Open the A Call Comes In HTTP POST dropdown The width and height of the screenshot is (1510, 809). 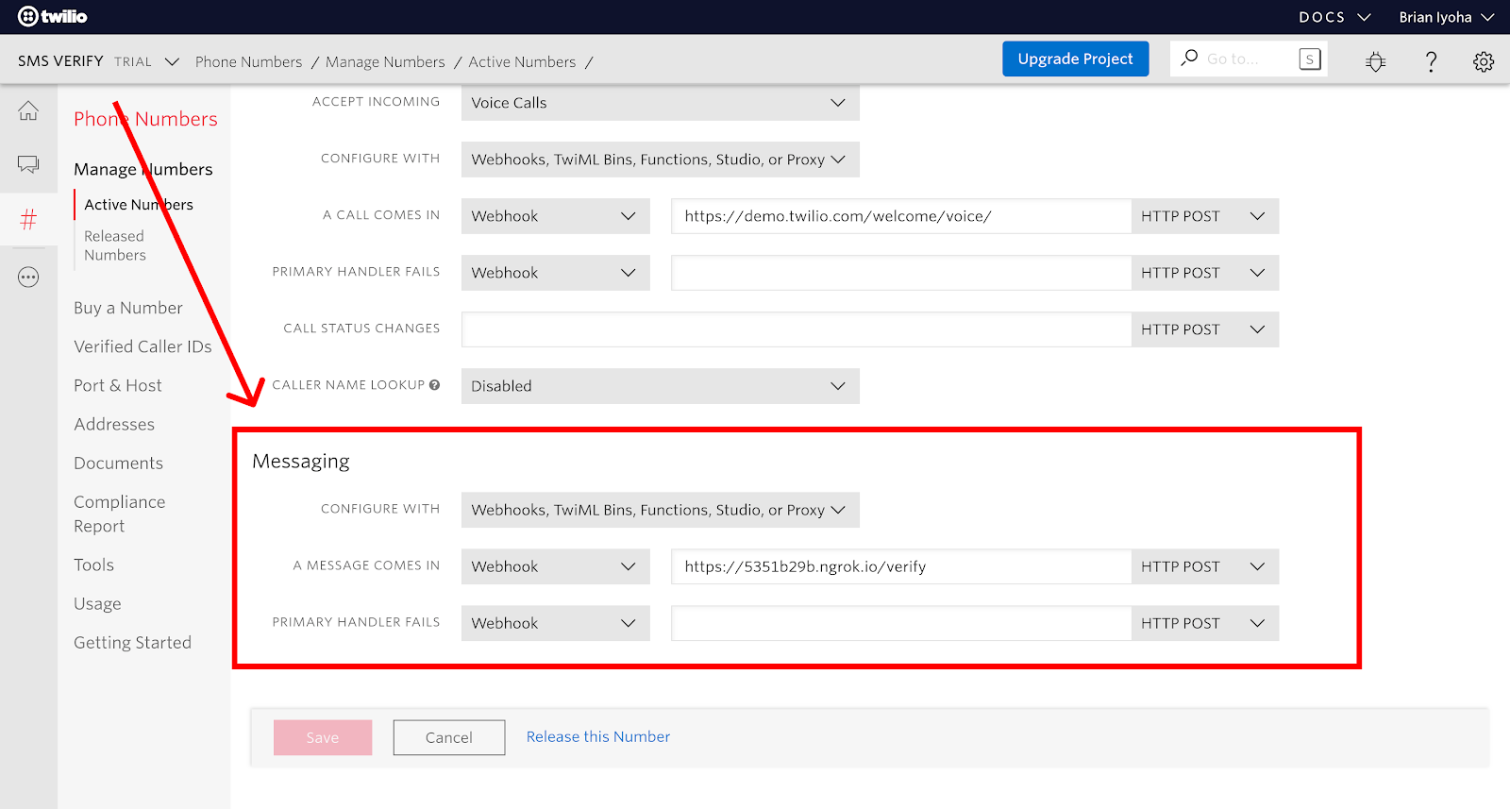click(1204, 216)
